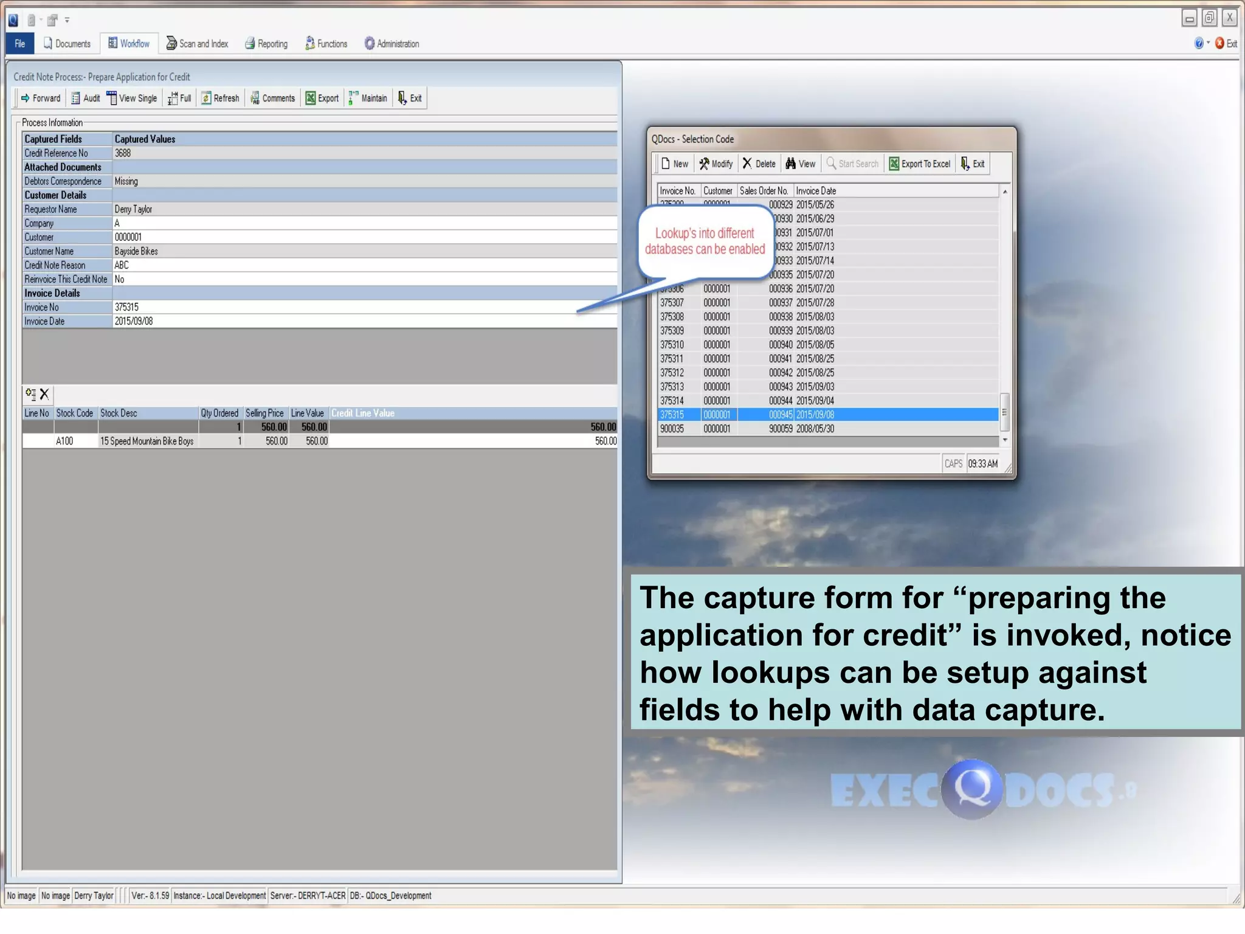Click scroll down arrow in selection list

pos(1005,440)
